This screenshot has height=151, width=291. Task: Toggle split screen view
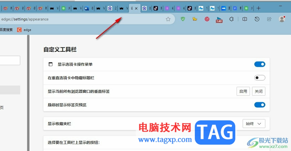pyautogui.click(x=245, y=19)
